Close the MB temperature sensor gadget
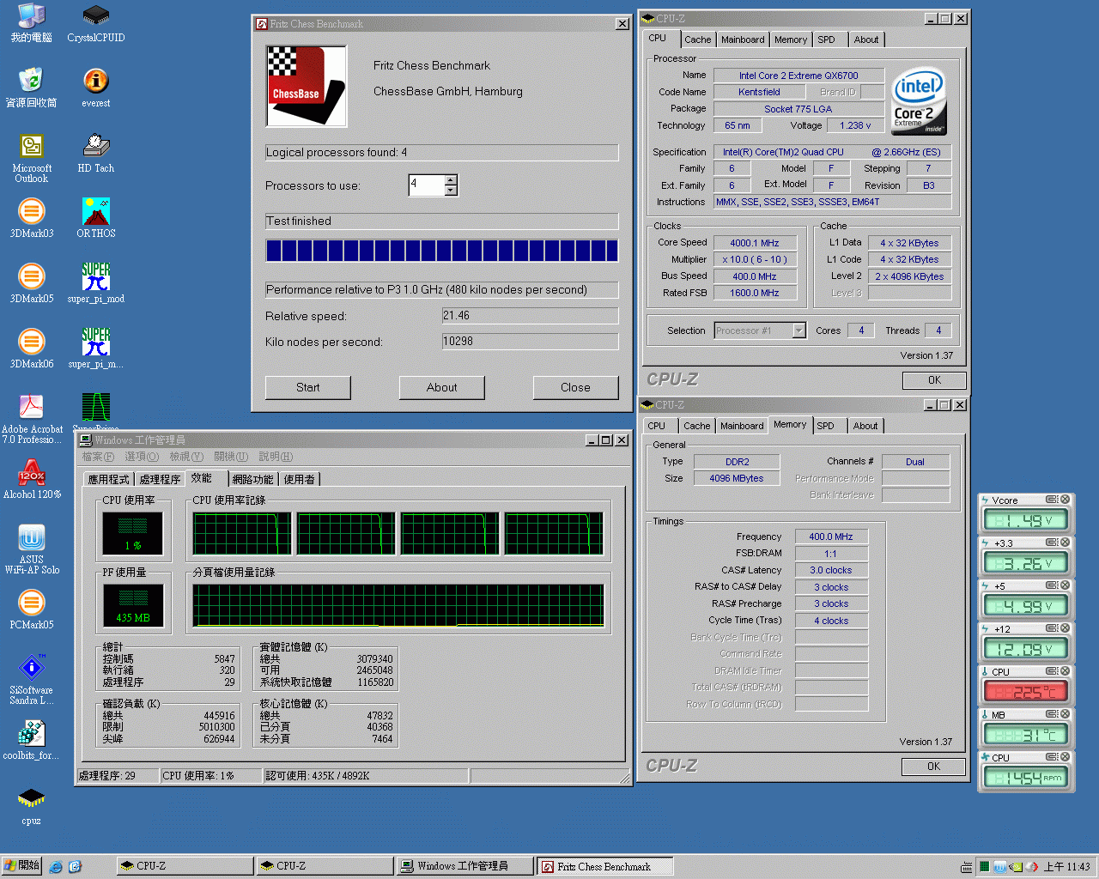This screenshot has width=1099, height=879. 1065,714
